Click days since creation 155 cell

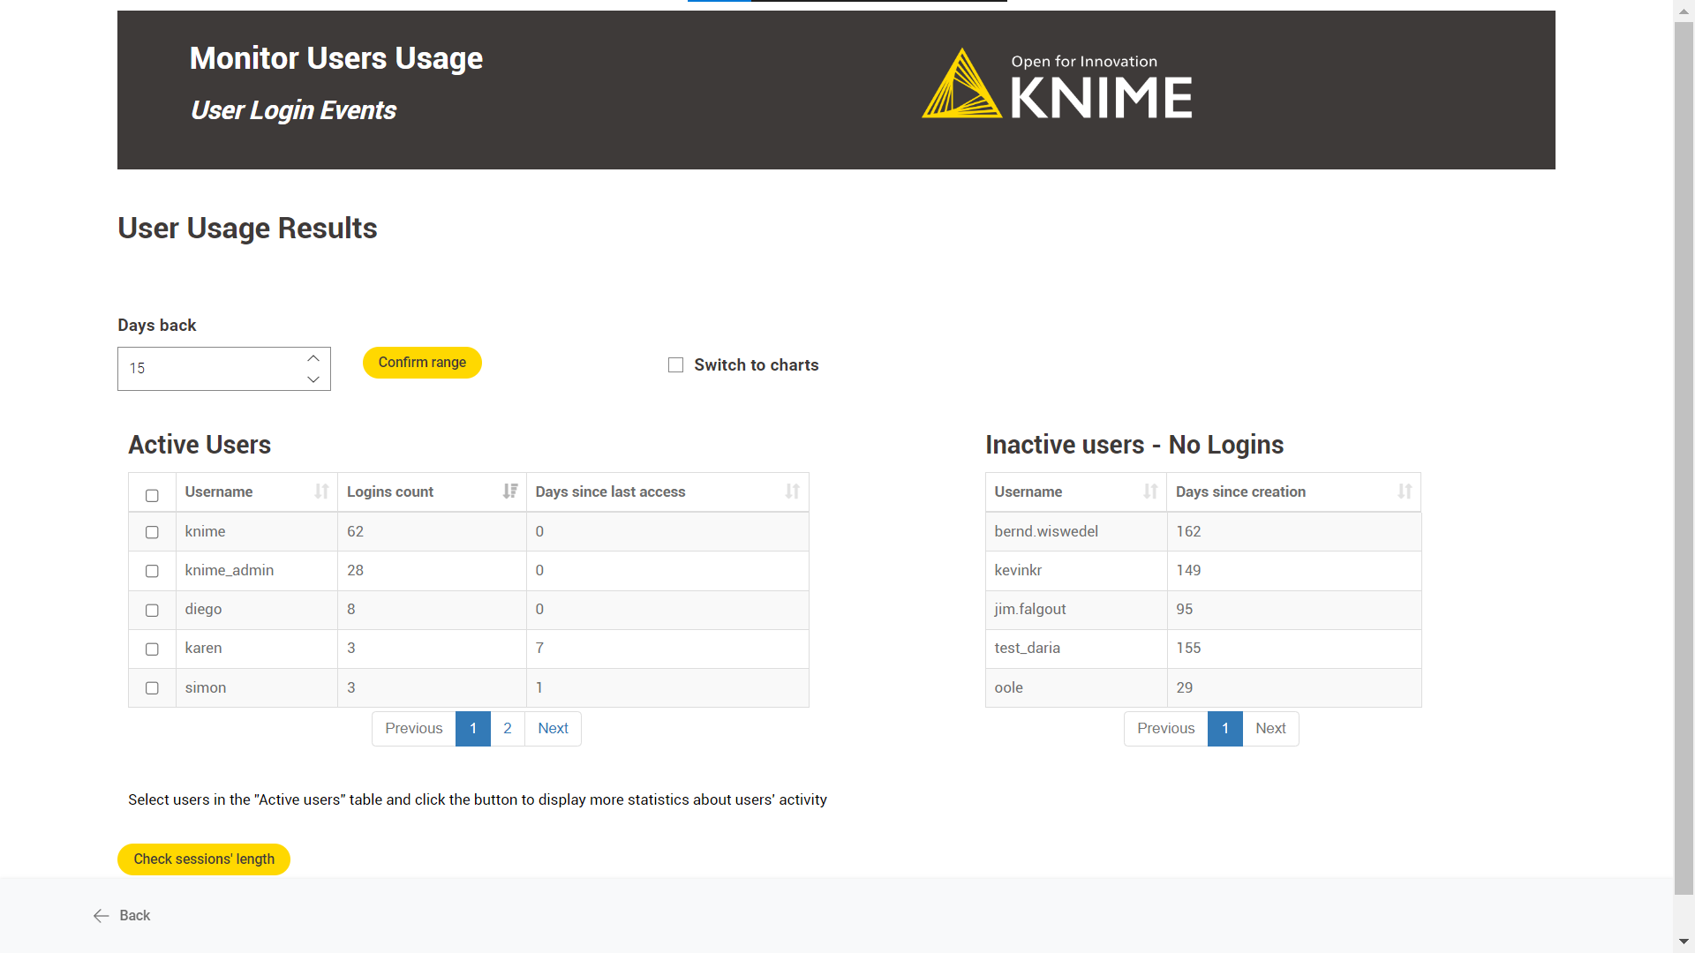pos(1294,649)
